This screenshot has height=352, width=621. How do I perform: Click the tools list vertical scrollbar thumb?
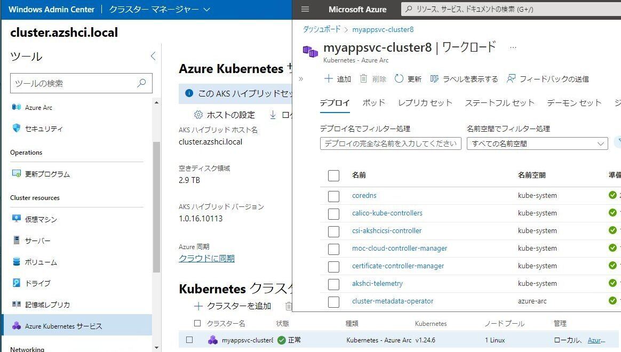coord(156,207)
